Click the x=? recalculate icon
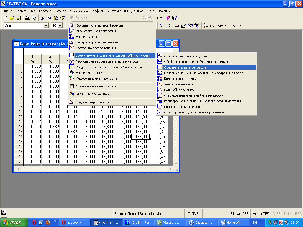This screenshot has height=227, width=303. (x=212, y=26)
